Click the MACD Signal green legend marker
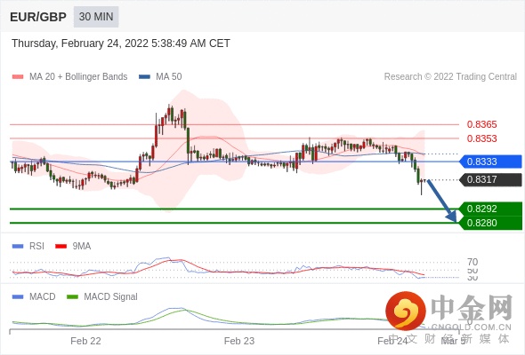This screenshot has width=525, height=355. [72, 296]
